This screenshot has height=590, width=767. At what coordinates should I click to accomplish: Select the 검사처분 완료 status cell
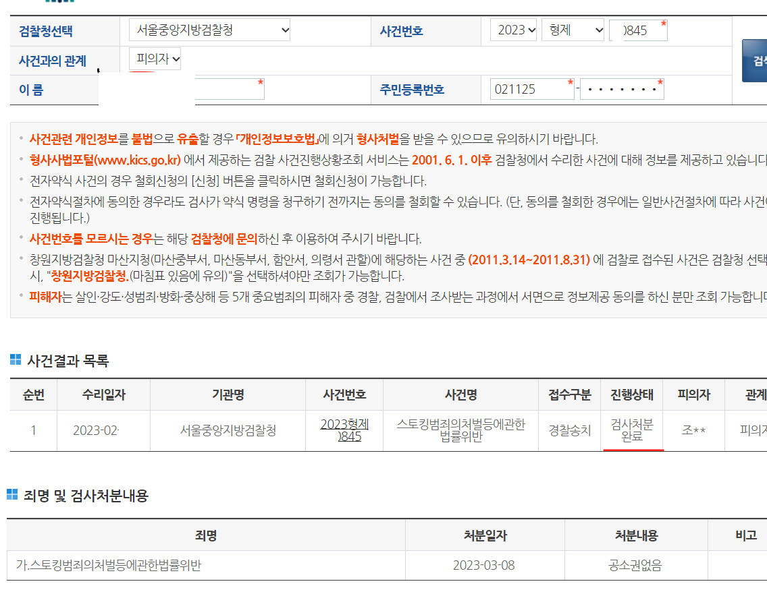click(631, 430)
